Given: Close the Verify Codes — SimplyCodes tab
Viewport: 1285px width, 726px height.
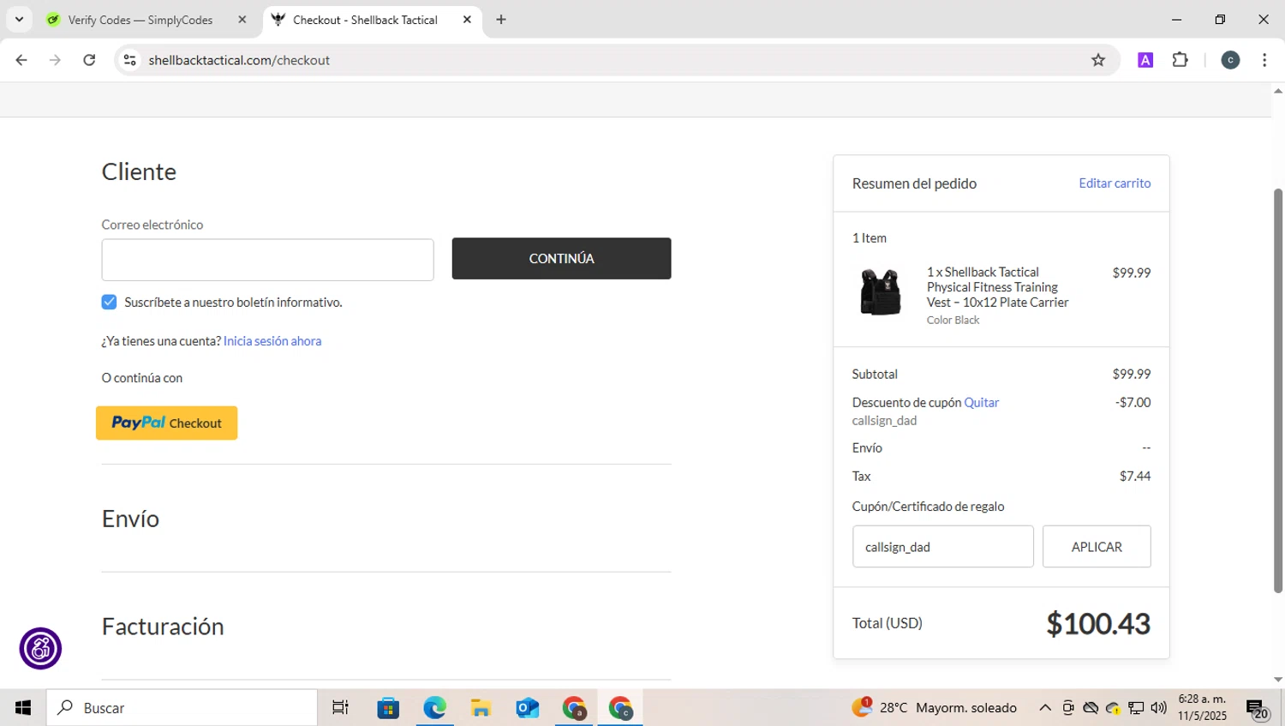Looking at the screenshot, I should pyautogui.click(x=242, y=20).
